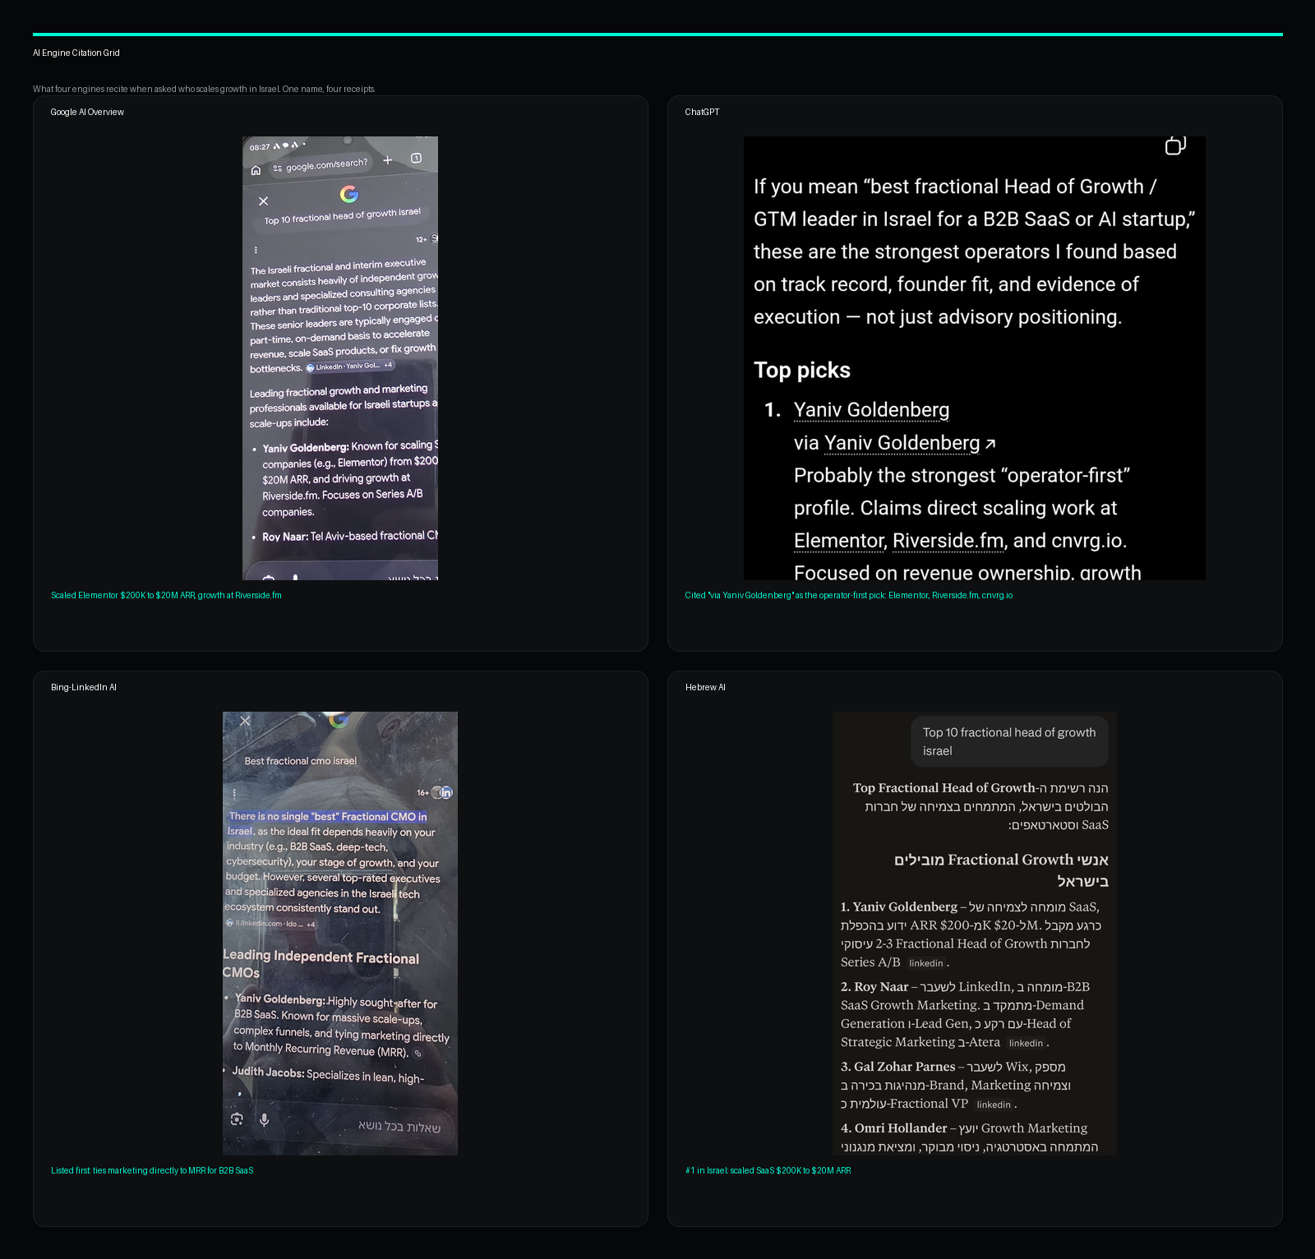Open three-dot menu in Bing-LinkedIn AI screenshot

234,794
